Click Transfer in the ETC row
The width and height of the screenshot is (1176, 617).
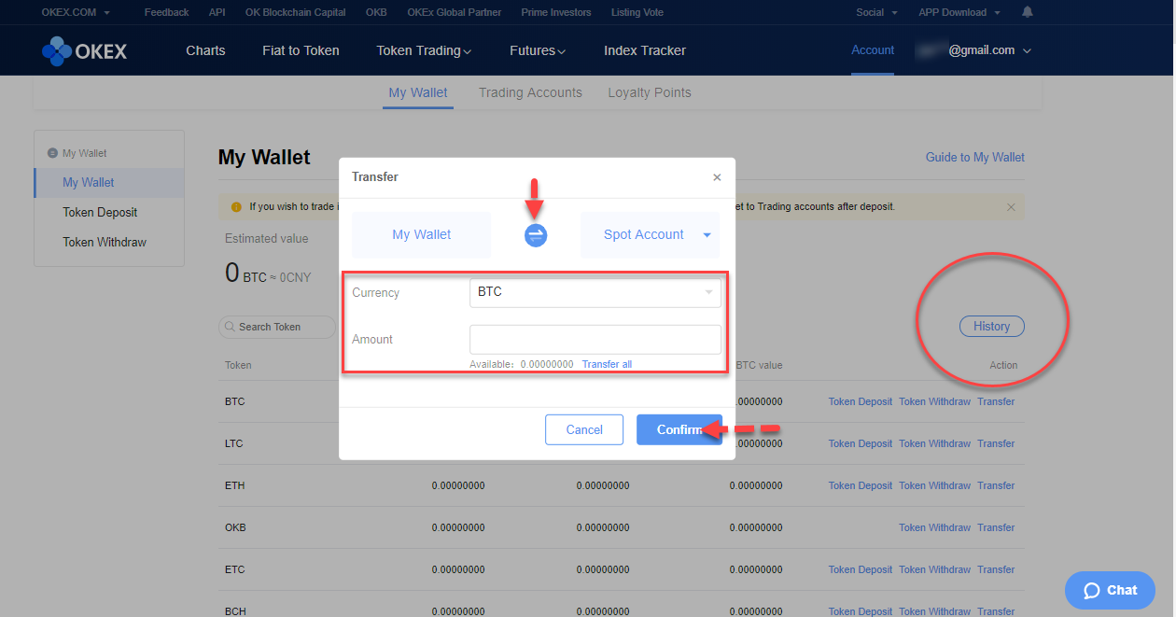[996, 570]
